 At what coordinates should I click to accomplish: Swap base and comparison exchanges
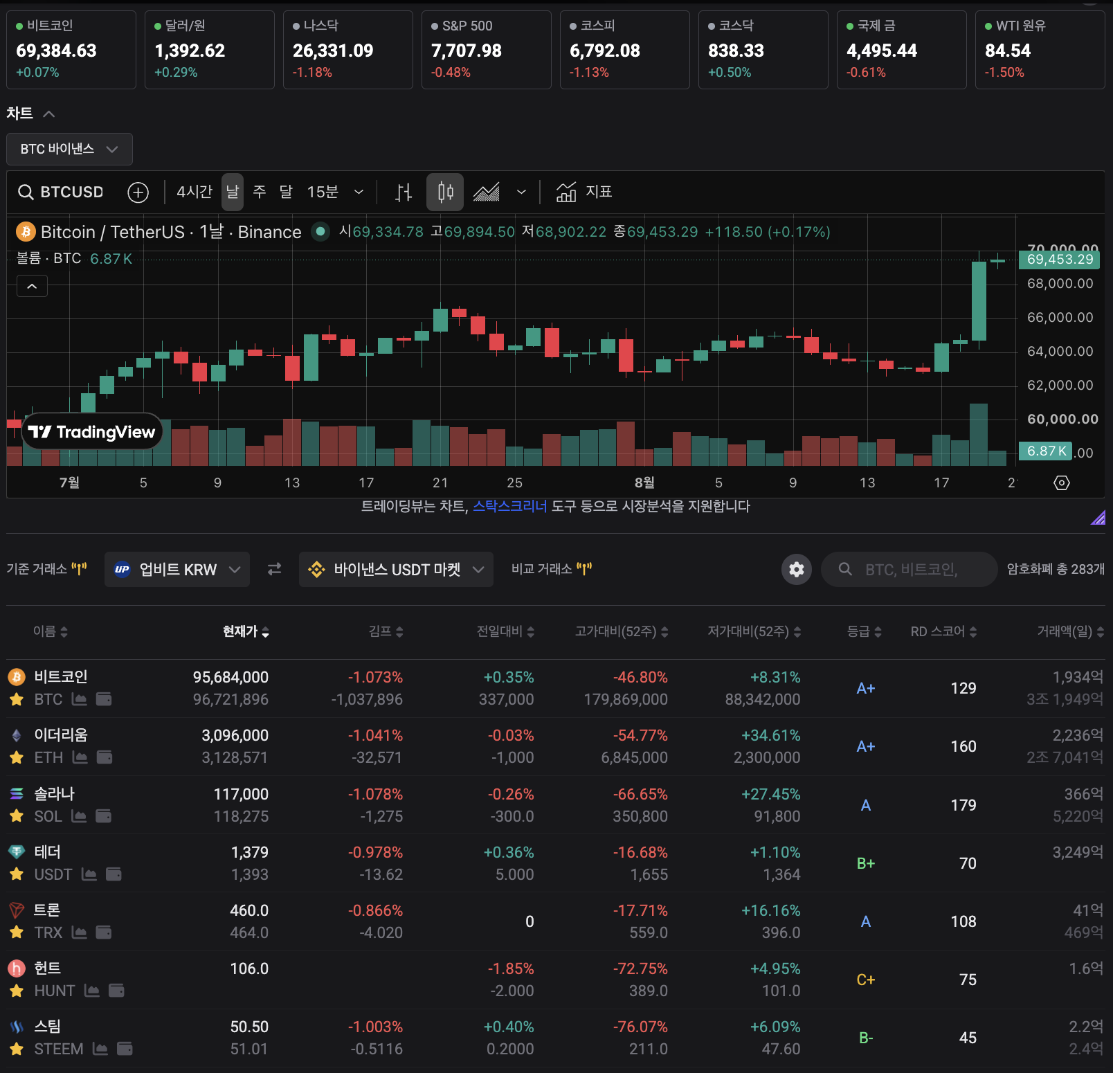coord(274,569)
